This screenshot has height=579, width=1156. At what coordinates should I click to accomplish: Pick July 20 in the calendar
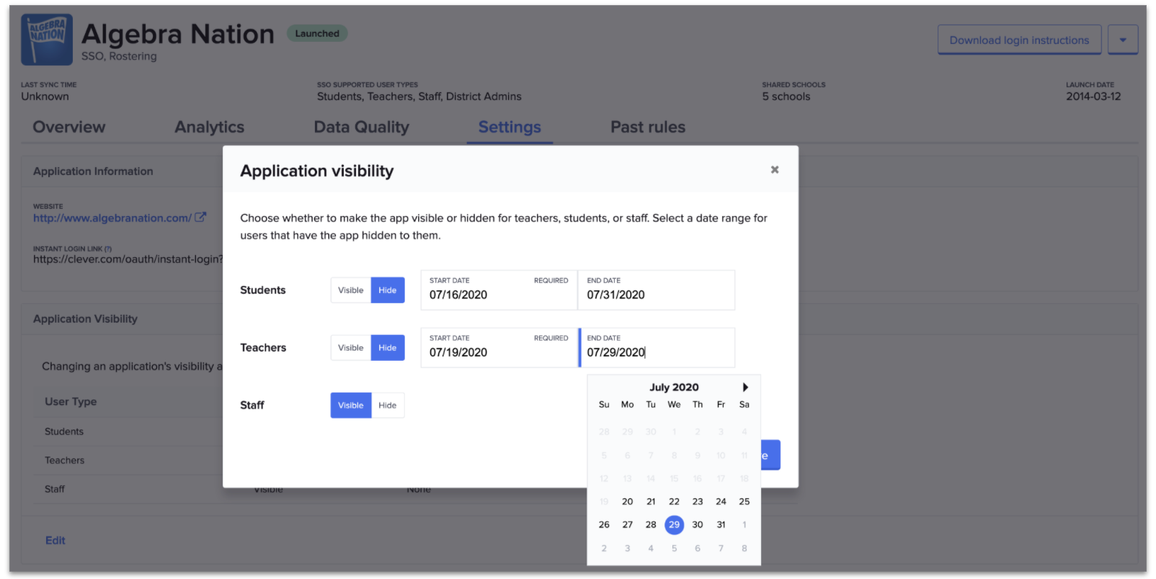point(628,502)
